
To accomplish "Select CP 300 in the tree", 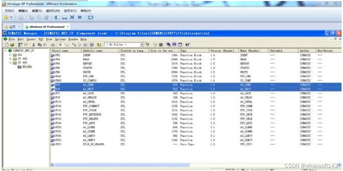I will coord(22,59).
